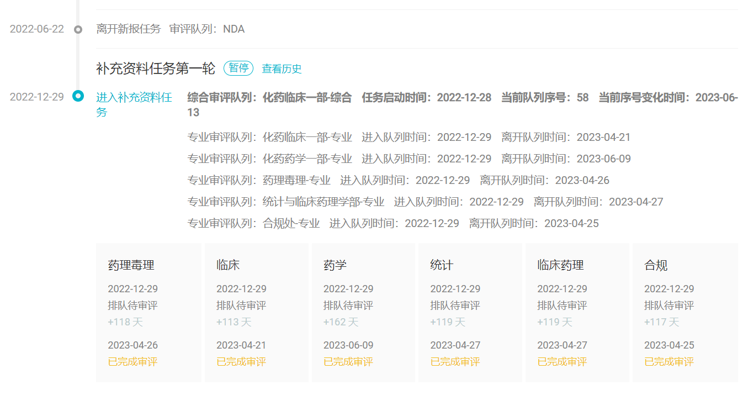This screenshot has height=395, width=753.
Task: Click the 化药药学一部-专业 queue row
Action: [409, 159]
